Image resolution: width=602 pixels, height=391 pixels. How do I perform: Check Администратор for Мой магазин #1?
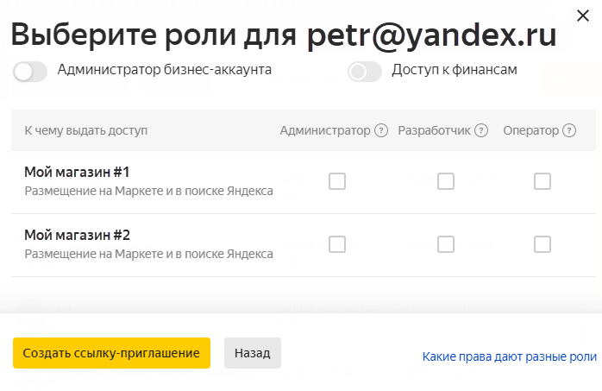click(337, 181)
